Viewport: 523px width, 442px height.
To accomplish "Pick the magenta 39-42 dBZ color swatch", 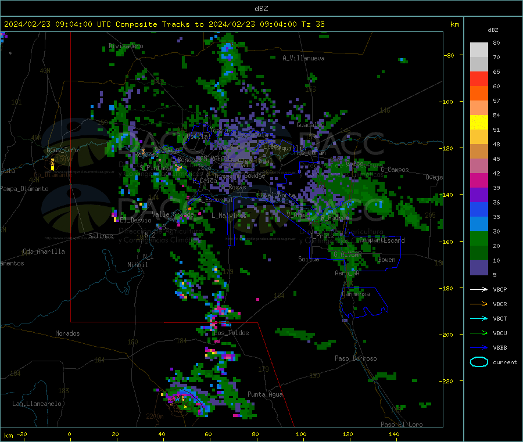I will 479,180.
